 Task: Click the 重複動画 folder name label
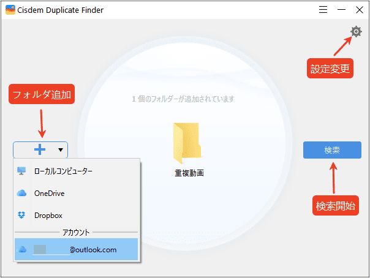(189, 173)
